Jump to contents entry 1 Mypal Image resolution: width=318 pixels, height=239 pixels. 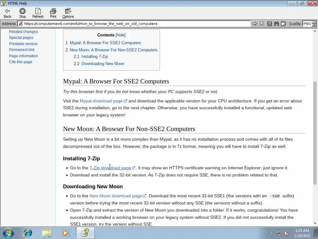[x=105, y=43]
